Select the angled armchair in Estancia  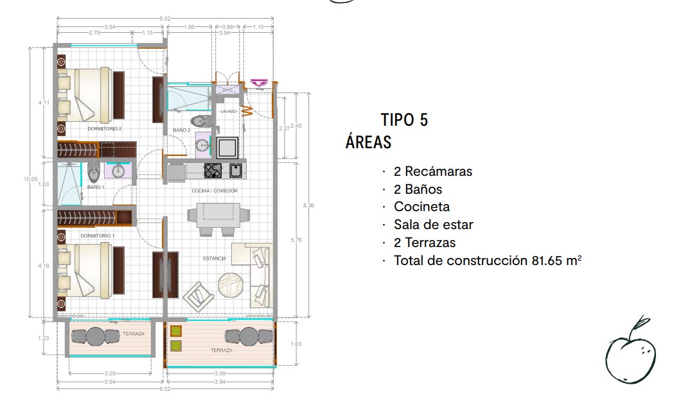tap(197, 296)
